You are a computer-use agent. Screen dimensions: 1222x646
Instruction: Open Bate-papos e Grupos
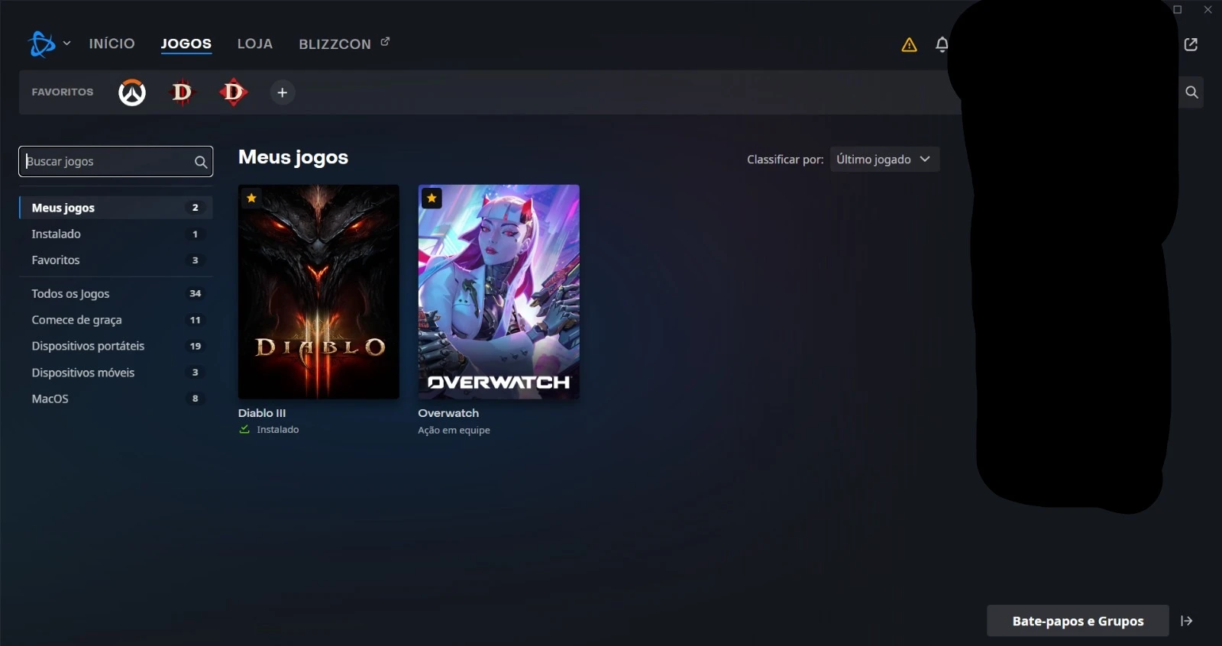[x=1078, y=621]
